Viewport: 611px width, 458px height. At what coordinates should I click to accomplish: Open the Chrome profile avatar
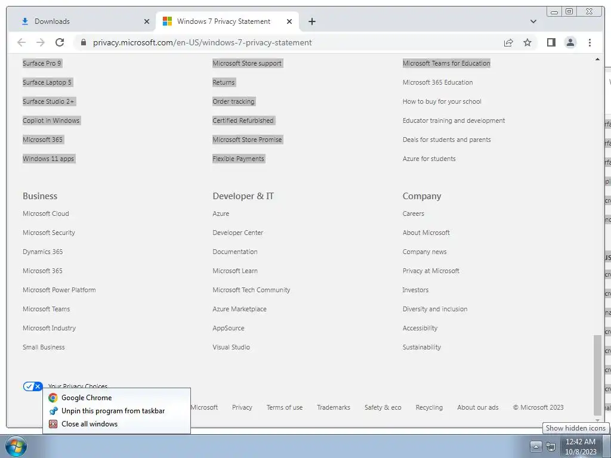click(x=570, y=42)
